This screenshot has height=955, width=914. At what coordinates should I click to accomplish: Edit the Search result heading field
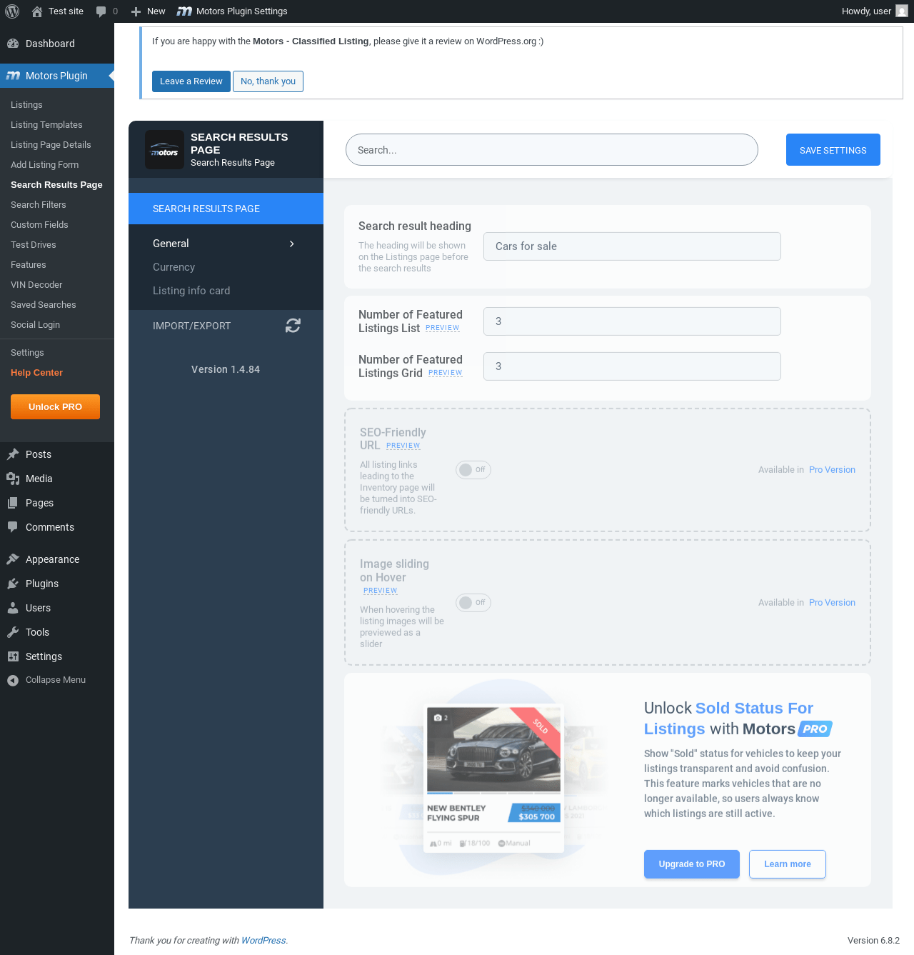(632, 246)
